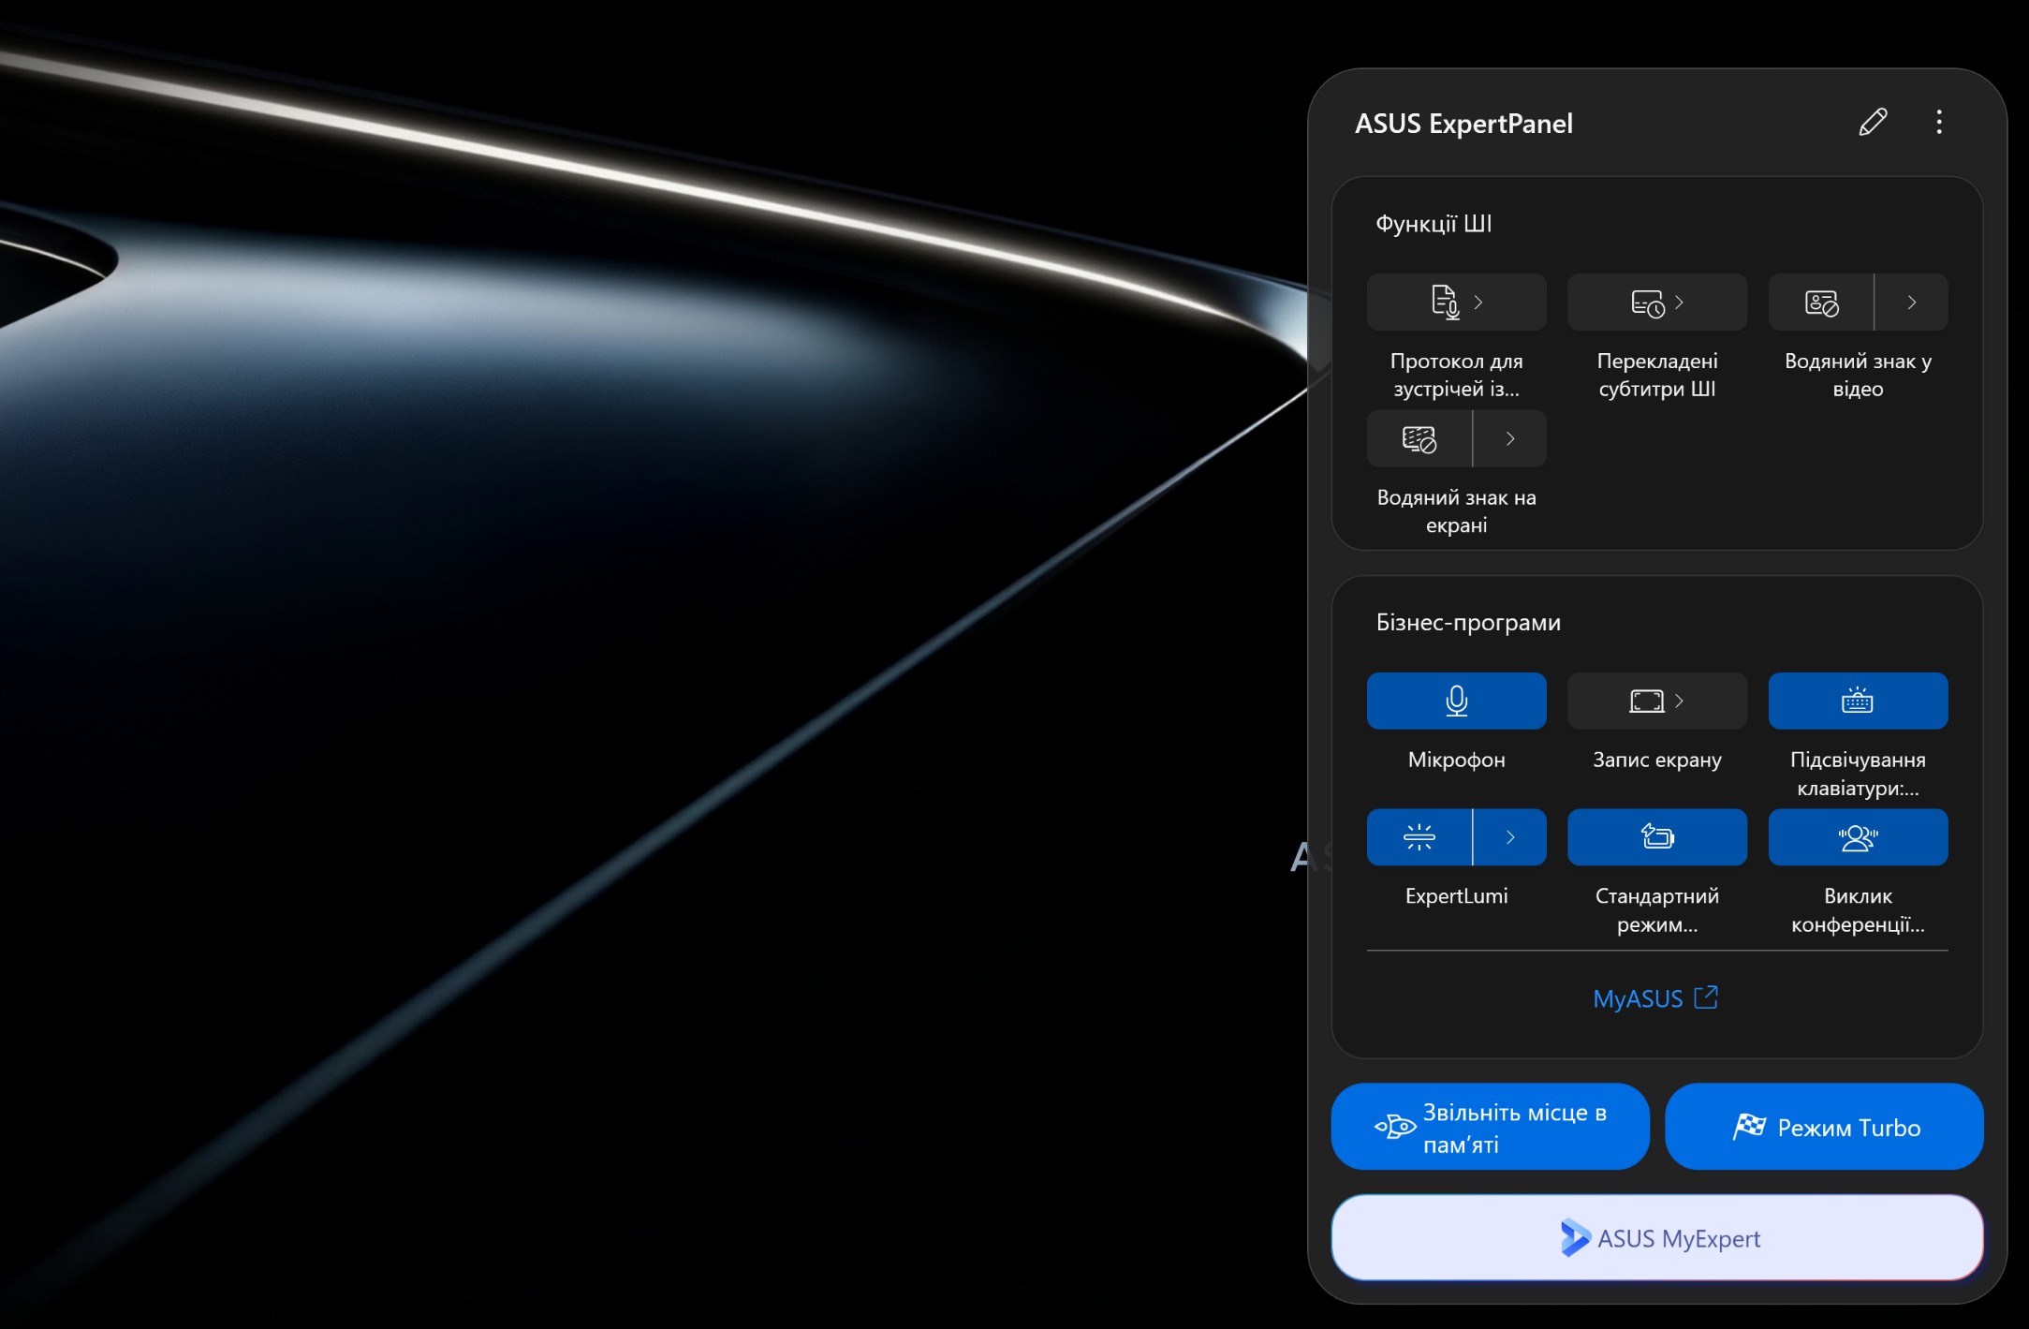Expand the ExpertLumi options chevron
The image size is (2029, 1329).
[1510, 837]
